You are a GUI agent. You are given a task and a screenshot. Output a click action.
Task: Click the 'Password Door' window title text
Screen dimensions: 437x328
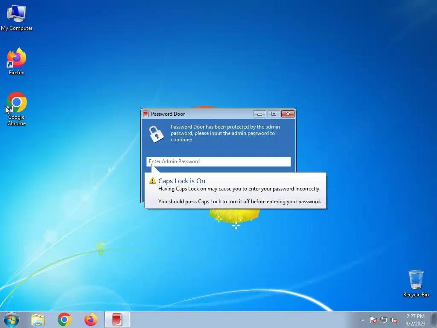(168, 114)
